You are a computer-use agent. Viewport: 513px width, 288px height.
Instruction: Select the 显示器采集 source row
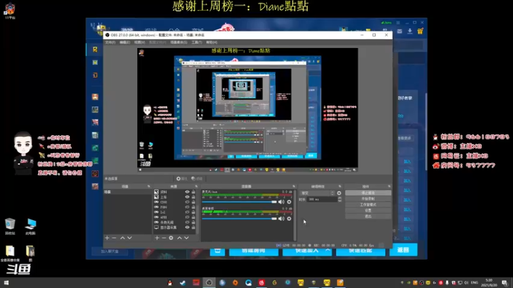(175, 227)
